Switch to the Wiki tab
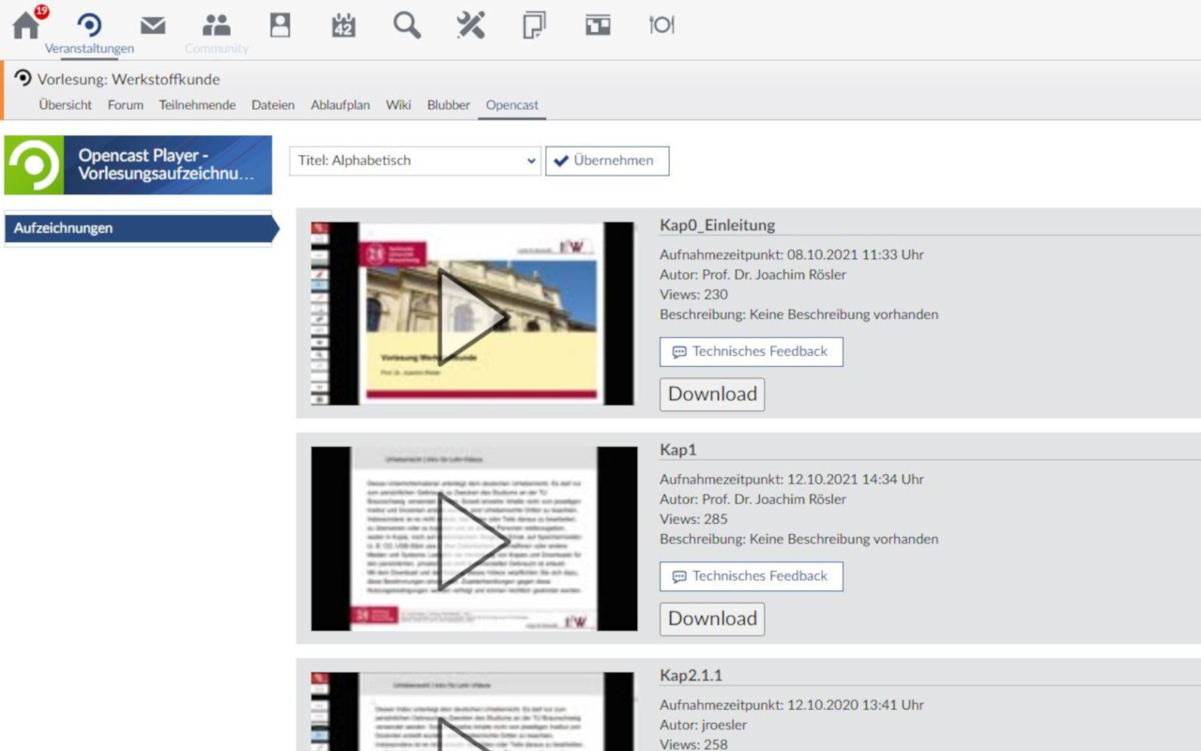Screen dimensions: 1201x751 399,105
